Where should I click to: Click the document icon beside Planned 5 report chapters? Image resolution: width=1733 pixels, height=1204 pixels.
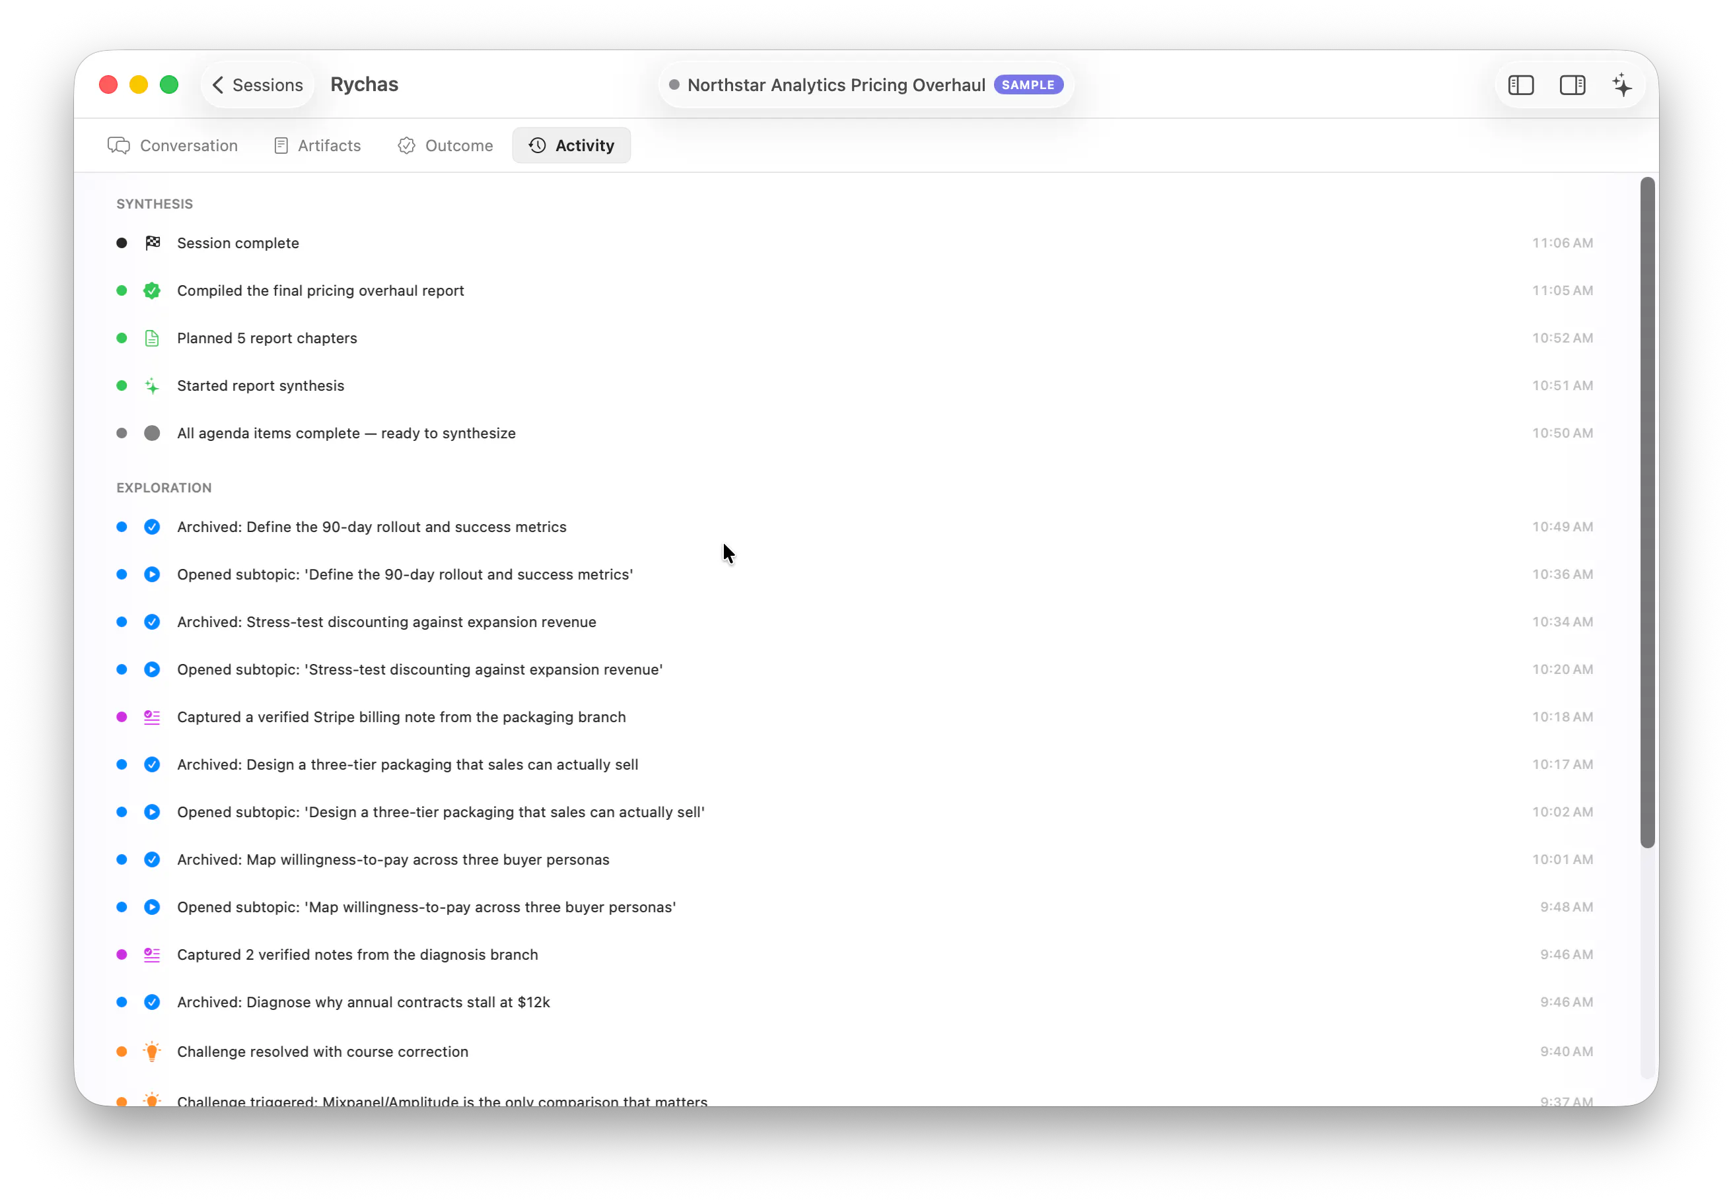pos(153,338)
